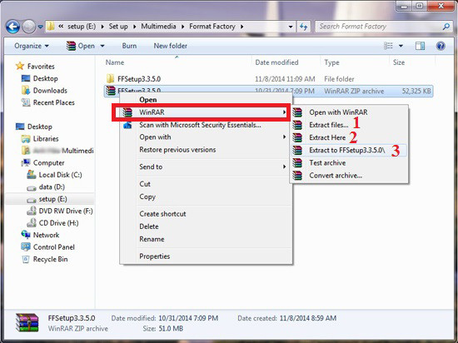The image size is (458, 343).
Task: Expand the 'Open with' submenu
Action: [205, 137]
